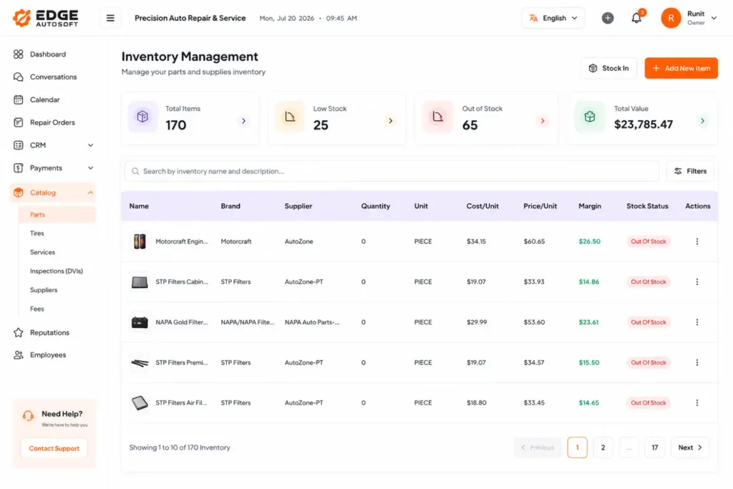
Task: Open actions menu for STP Filters Air Fil... row
Action: coord(696,403)
